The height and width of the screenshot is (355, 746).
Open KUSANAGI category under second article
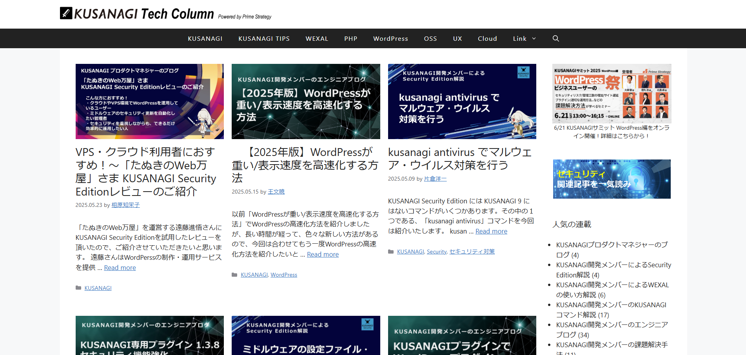(254, 275)
